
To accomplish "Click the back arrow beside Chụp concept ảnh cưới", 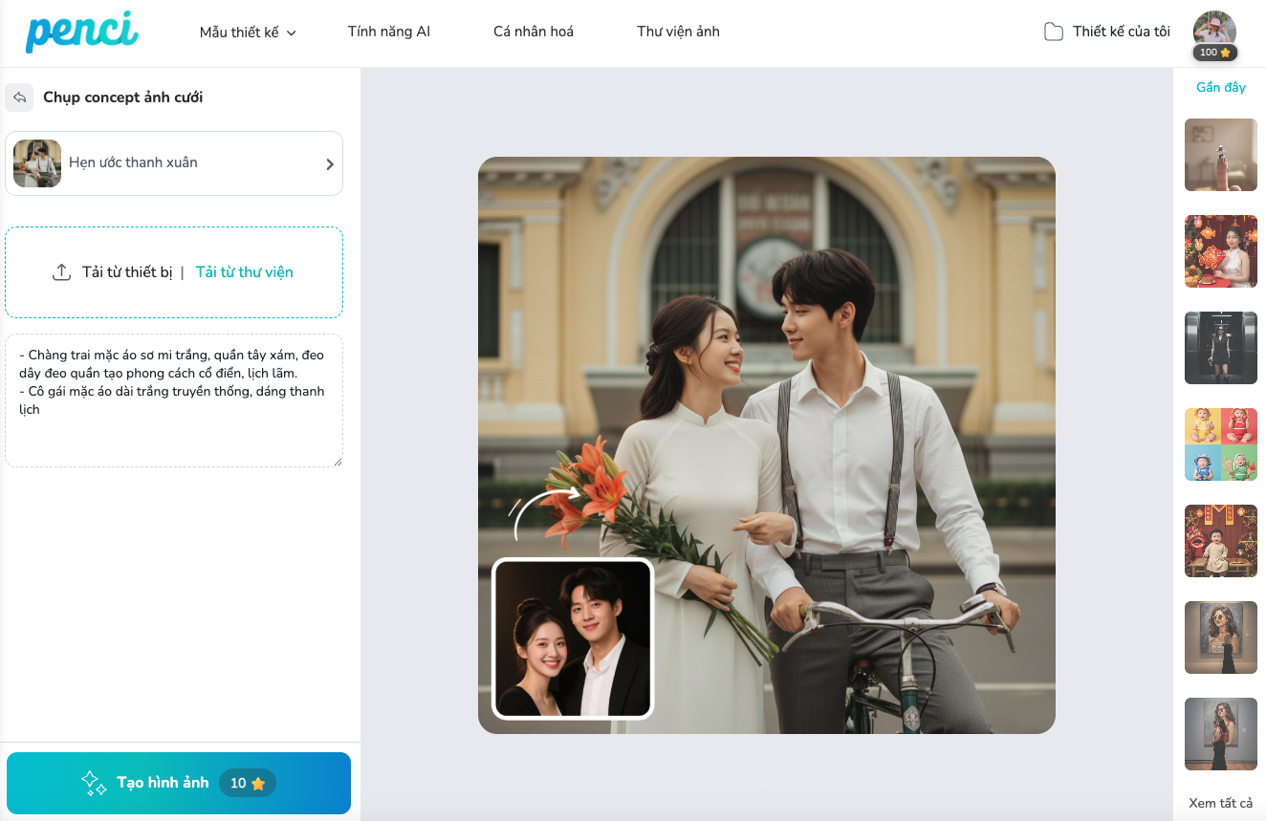I will 19,97.
